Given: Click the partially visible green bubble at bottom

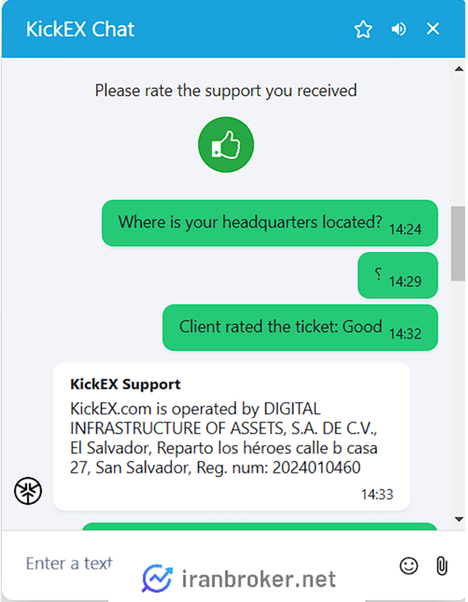Looking at the screenshot, I should tap(259, 526).
